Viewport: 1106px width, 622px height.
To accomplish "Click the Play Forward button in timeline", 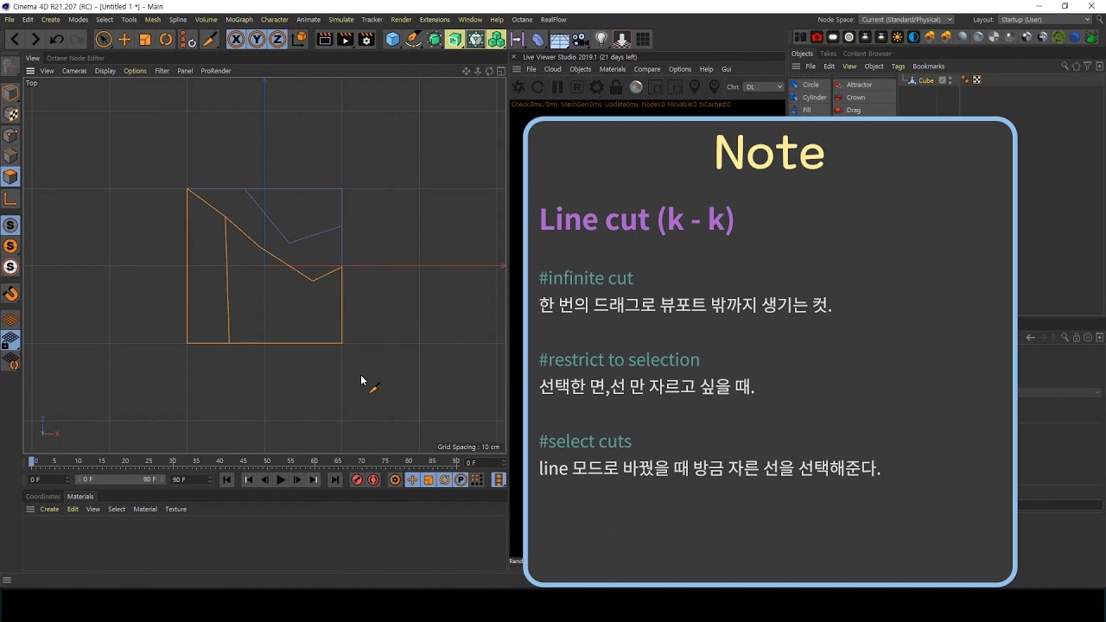I will pos(281,480).
